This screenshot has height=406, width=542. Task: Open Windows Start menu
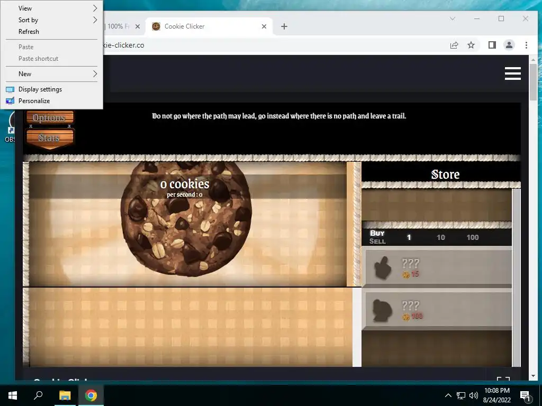coord(13,395)
